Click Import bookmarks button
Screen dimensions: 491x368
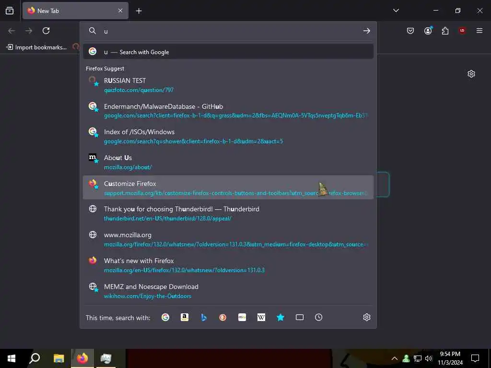(36, 47)
